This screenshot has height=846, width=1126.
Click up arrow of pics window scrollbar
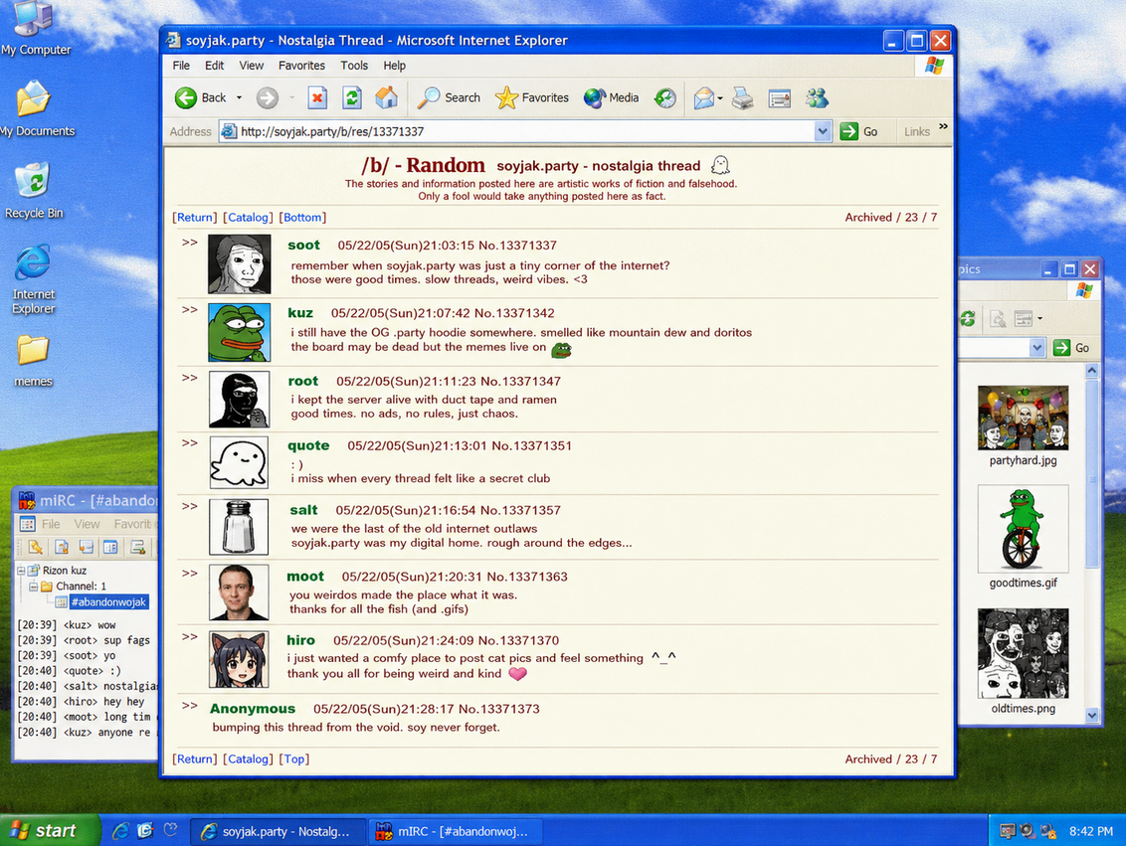[1091, 371]
